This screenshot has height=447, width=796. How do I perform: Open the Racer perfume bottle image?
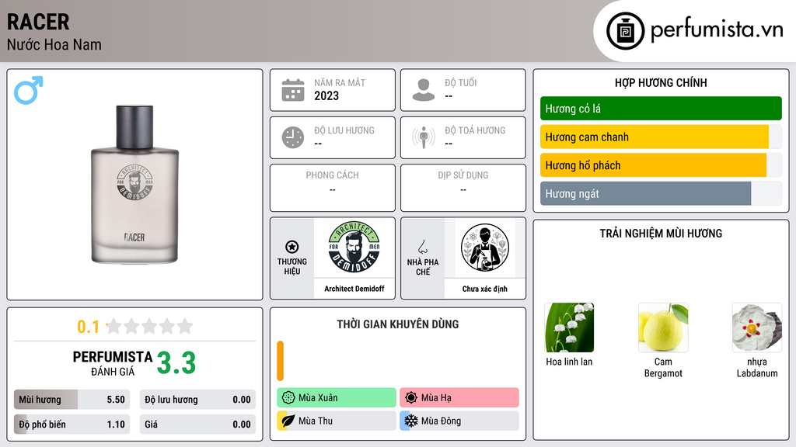pyautogui.click(x=134, y=185)
